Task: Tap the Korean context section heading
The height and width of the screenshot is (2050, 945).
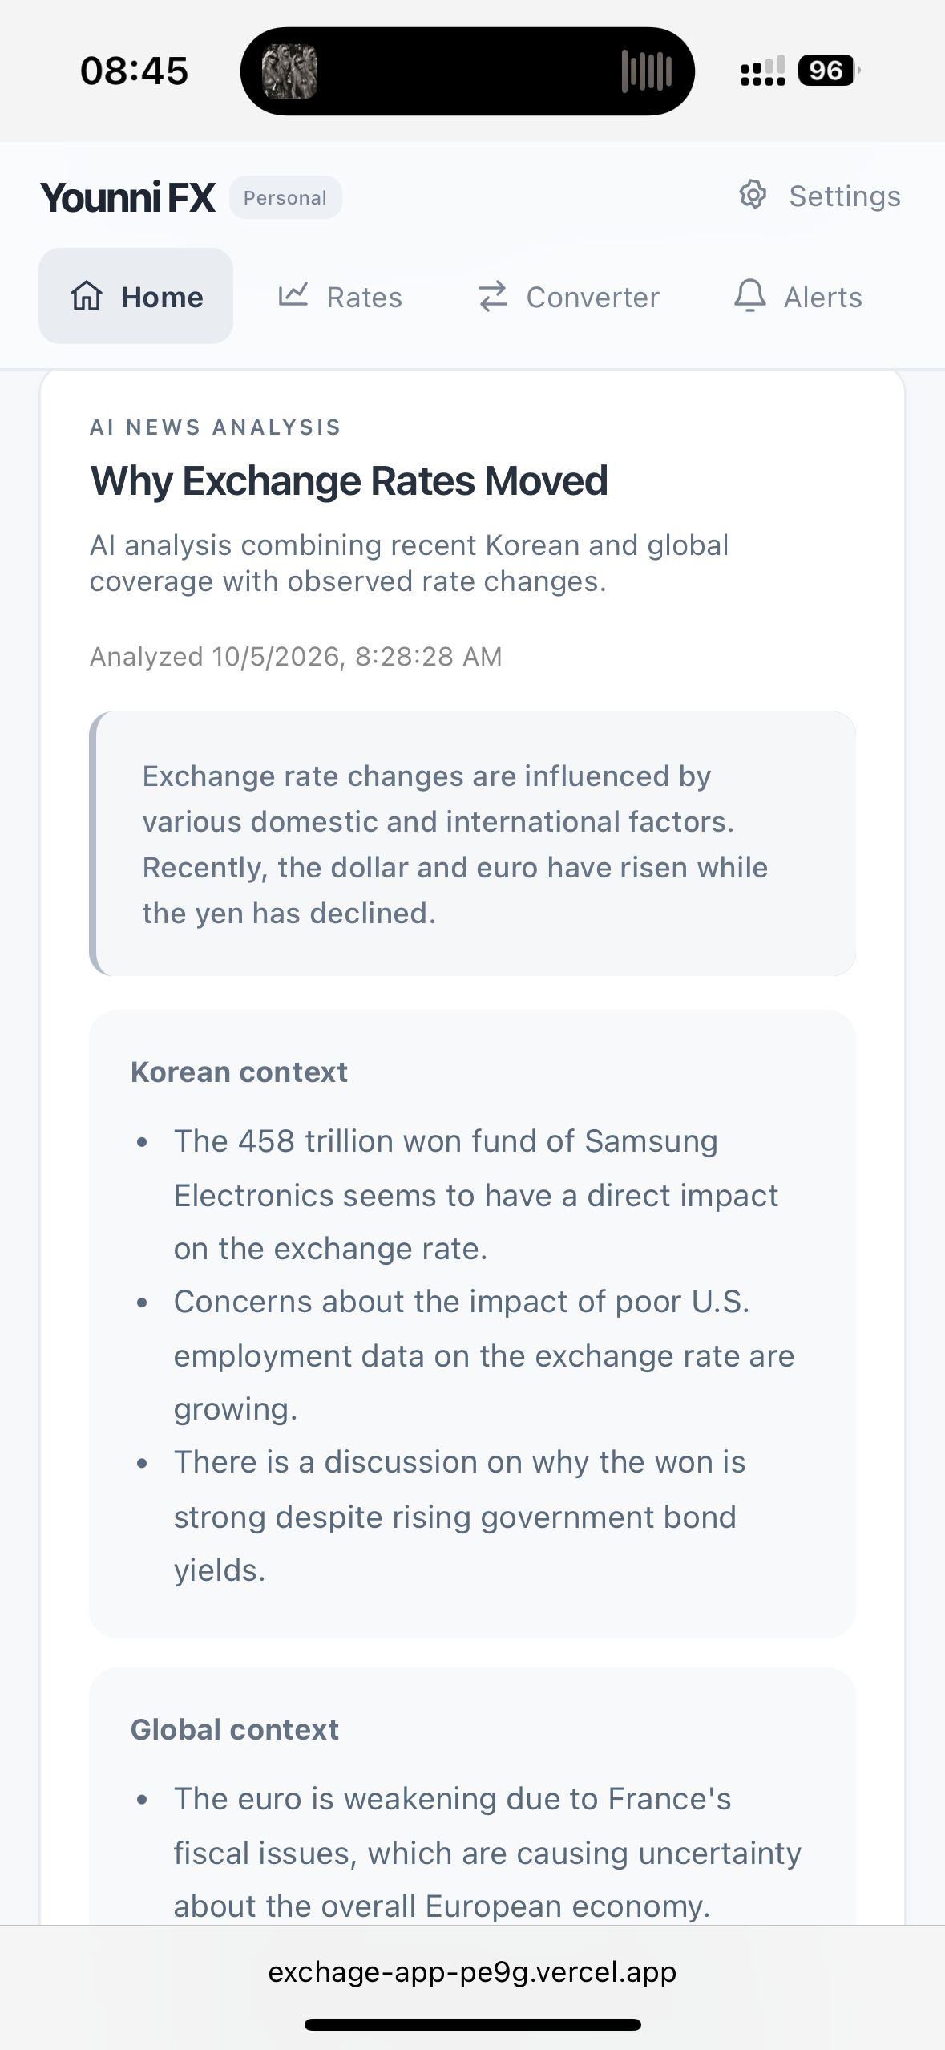Action: (x=239, y=1072)
